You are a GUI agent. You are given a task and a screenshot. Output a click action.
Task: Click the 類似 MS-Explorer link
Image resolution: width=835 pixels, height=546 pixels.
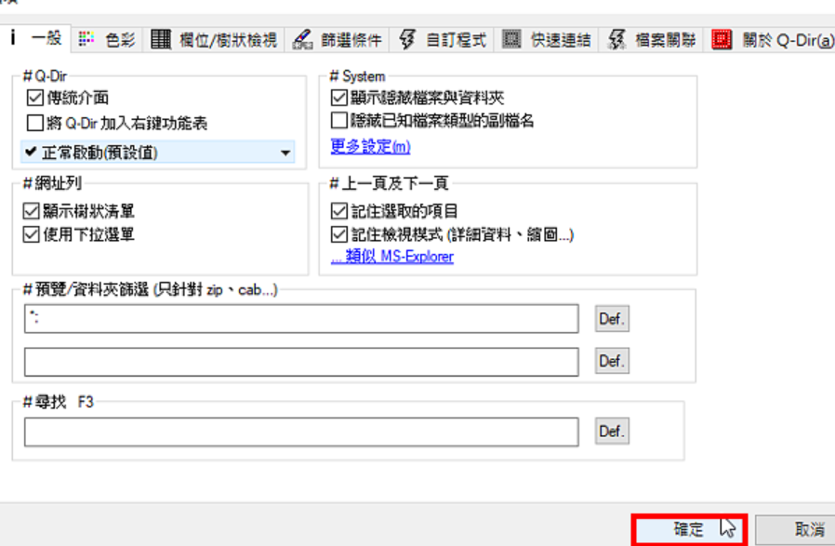[x=392, y=256]
